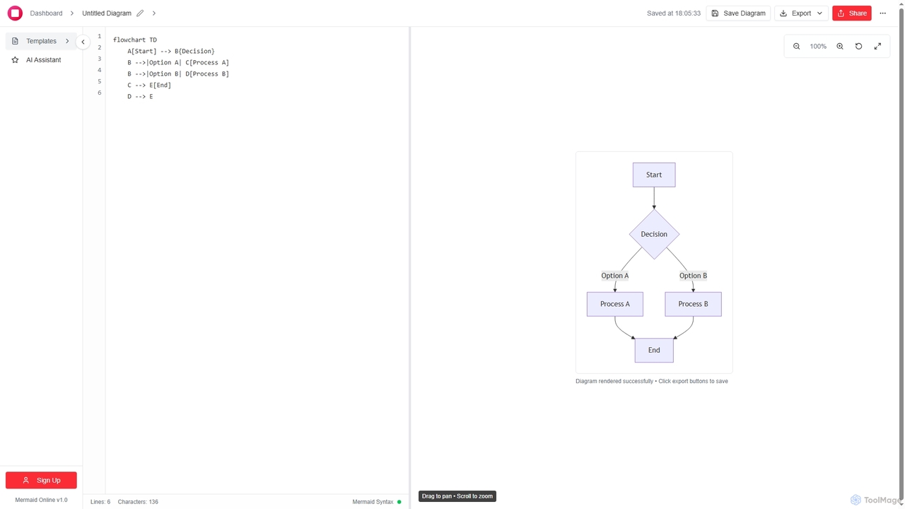Open the AI Assistant sidebar item
Image resolution: width=905 pixels, height=509 pixels.
[x=41, y=60]
